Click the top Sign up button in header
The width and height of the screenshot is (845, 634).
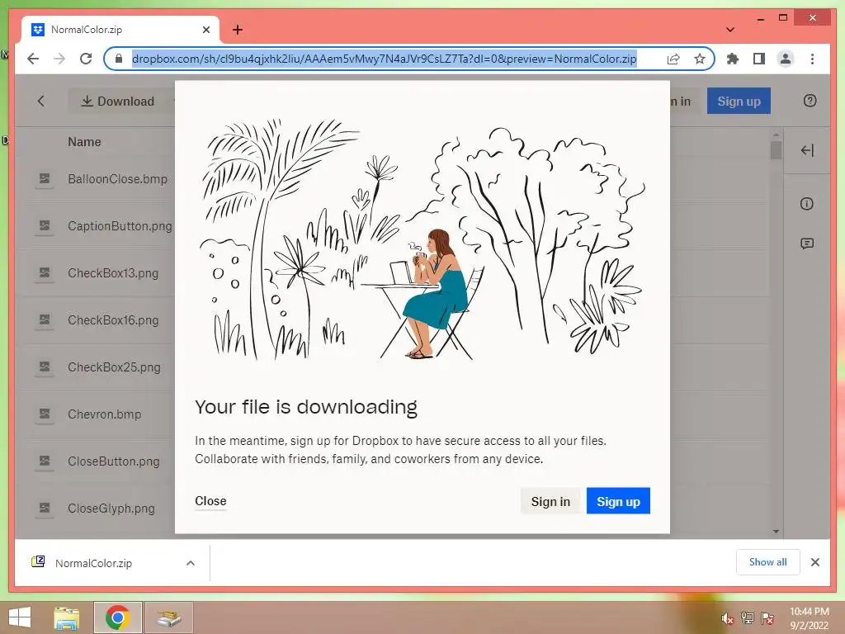click(x=739, y=101)
